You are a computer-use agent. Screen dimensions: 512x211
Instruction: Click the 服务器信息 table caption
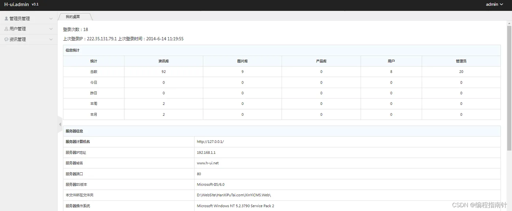74,131
